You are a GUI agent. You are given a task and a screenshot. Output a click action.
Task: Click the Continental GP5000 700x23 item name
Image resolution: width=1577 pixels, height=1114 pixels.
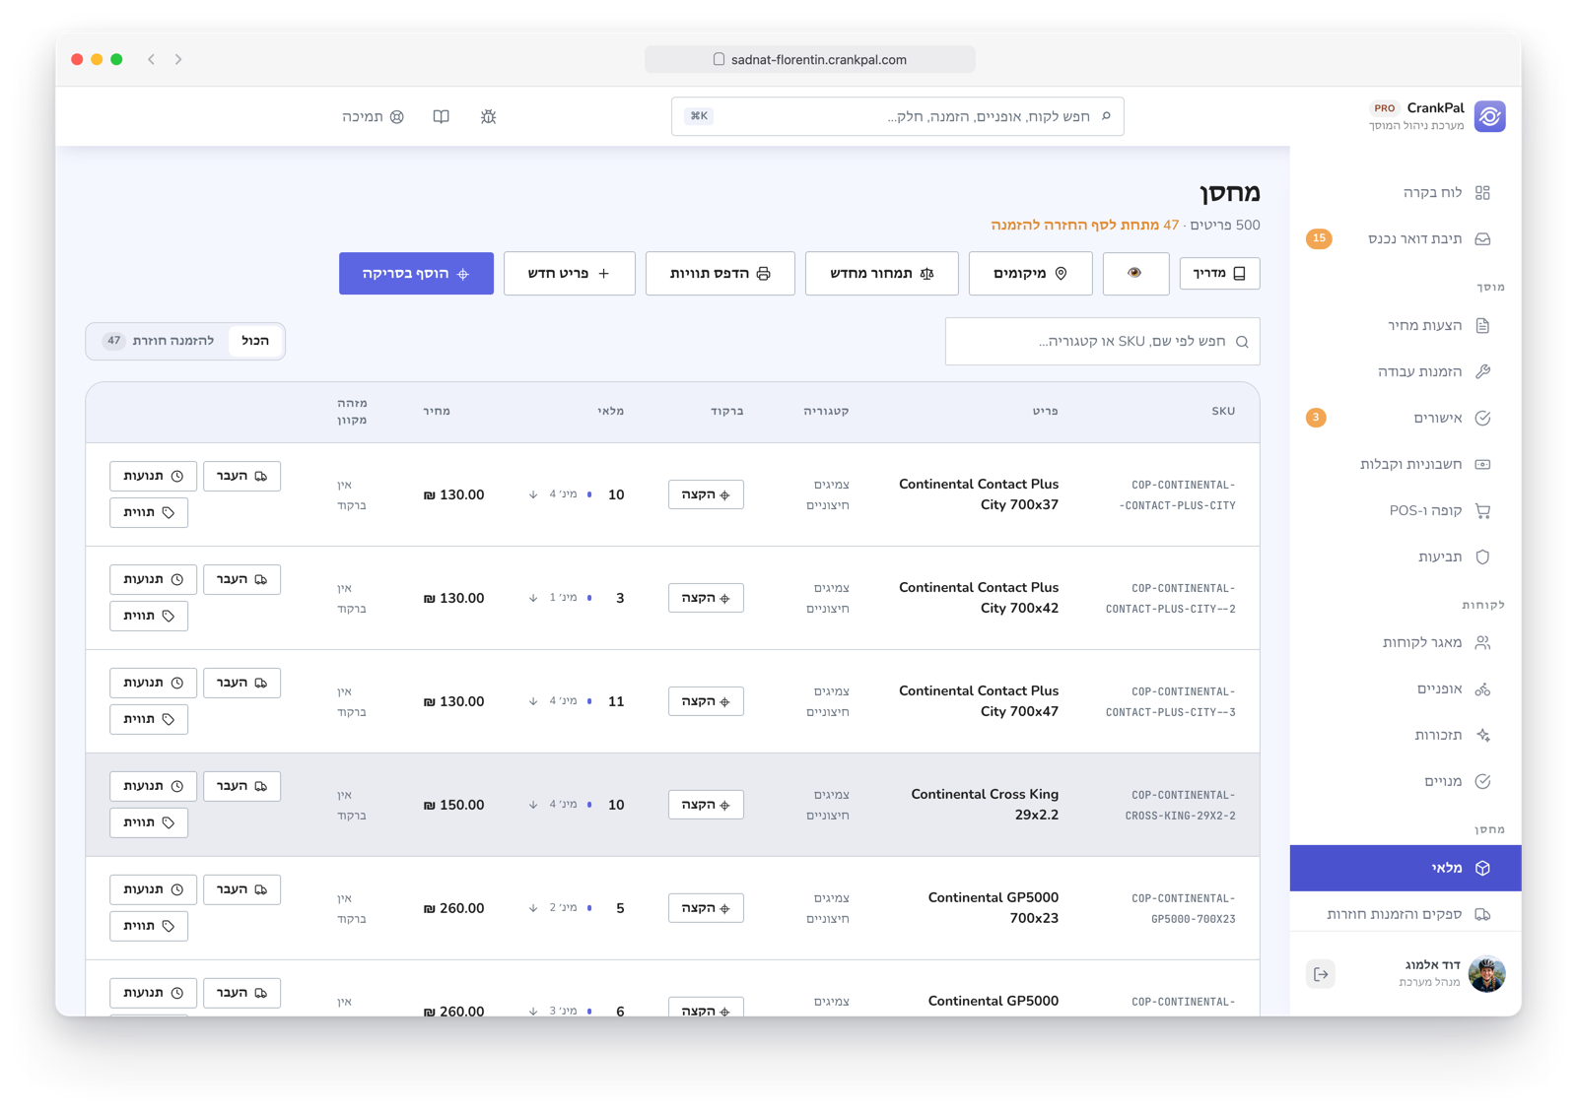pos(994,908)
